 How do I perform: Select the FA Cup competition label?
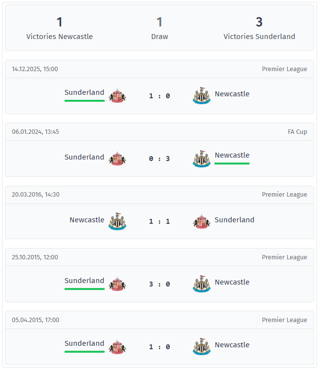pos(297,132)
